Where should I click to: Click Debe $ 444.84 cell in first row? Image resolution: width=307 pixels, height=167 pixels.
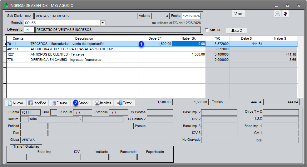point(246,44)
